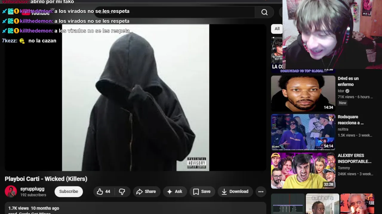Image resolution: width=382 pixels, height=214 pixels.
Task: Open more actions three-dot menu
Action: click(x=261, y=192)
